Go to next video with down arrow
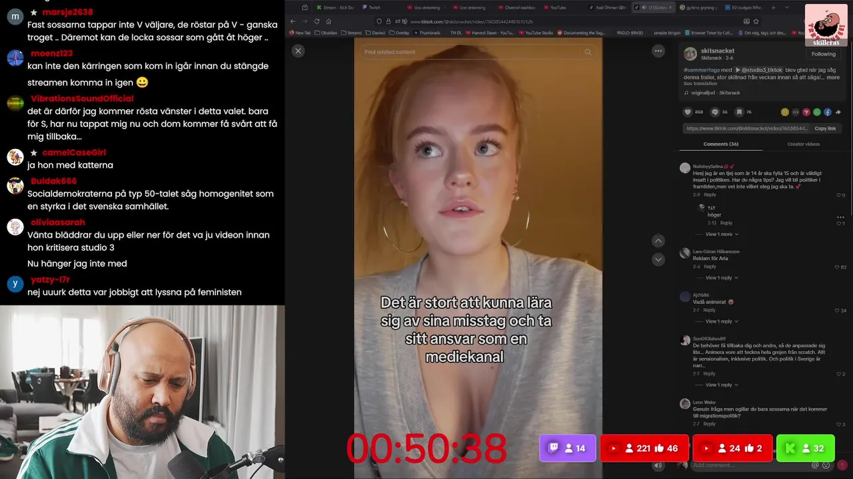 tap(658, 259)
